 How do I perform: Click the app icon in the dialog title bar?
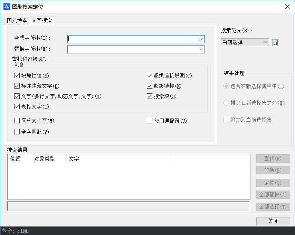coord(7,7)
